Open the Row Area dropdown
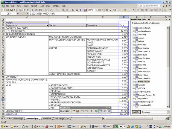 click(168, 112)
